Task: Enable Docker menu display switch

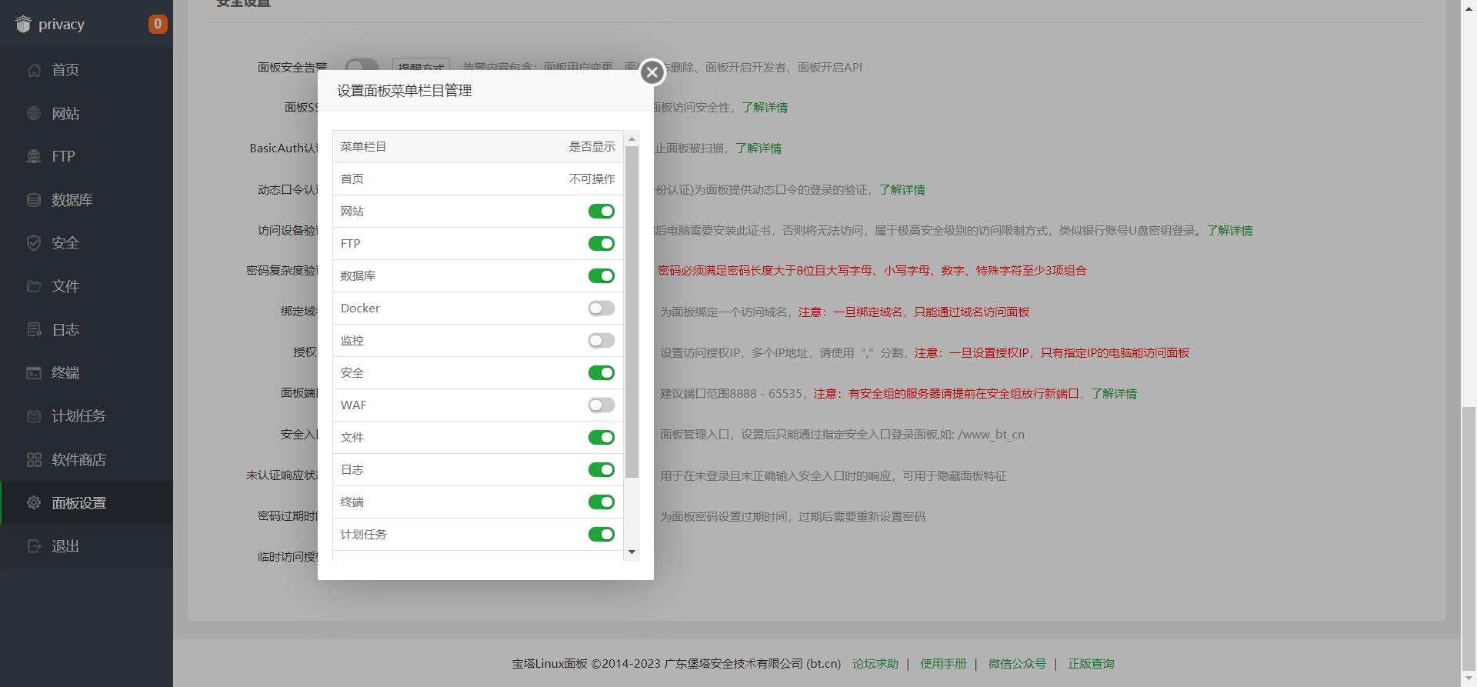Action: pos(602,308)
